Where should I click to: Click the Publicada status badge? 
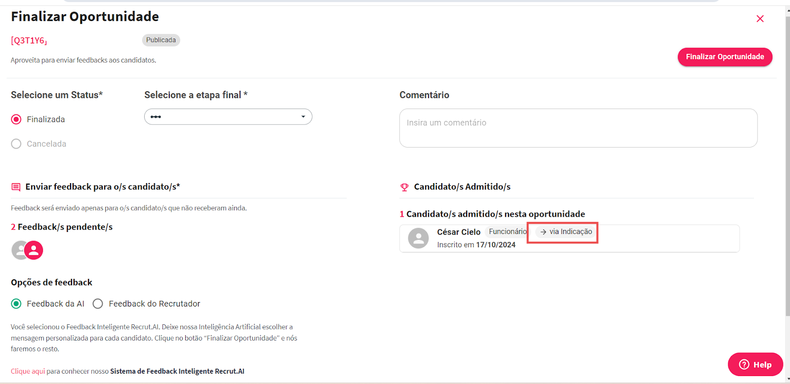pos(161,40)
